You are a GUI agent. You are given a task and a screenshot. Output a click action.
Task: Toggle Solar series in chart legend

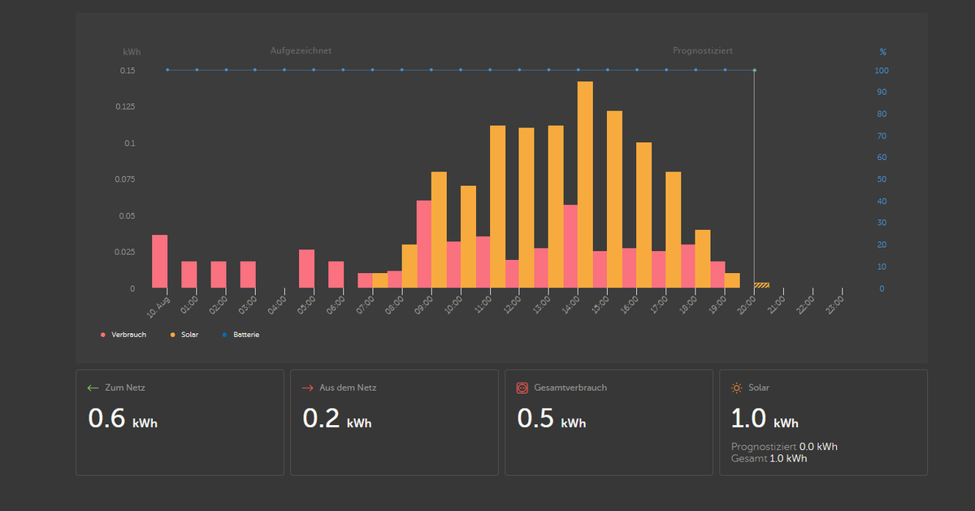[x=184, y=335]
